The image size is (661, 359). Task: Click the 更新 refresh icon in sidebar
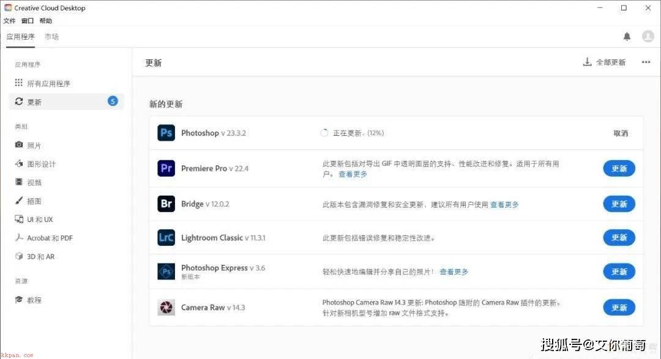(x=19, y=101)
